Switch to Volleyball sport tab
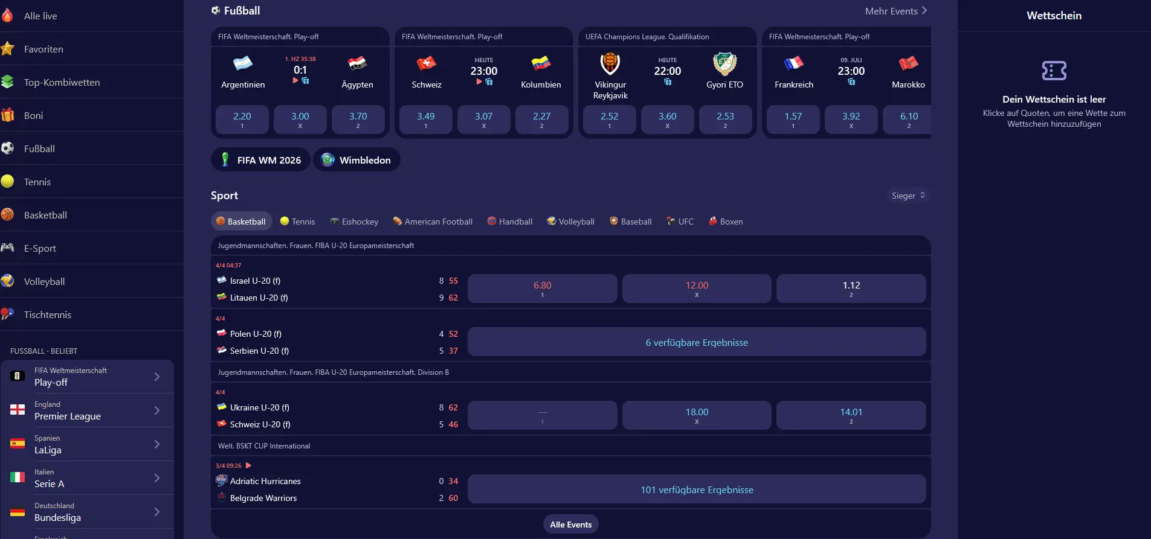The height and width of the screenshot is (539, 1151). pos(570,222)
